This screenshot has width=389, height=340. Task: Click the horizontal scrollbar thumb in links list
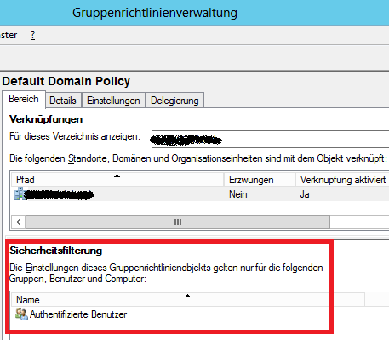click(x=178, y=222)
